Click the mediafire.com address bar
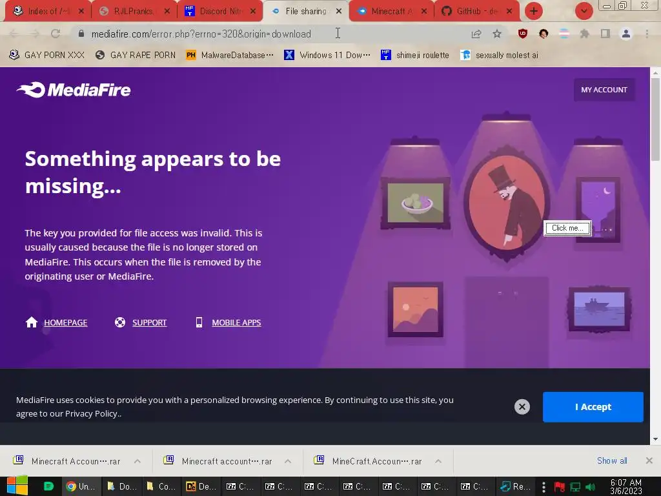Image resolution: width=661 pixels, height=496 pixels. click(x=270, y=34)
